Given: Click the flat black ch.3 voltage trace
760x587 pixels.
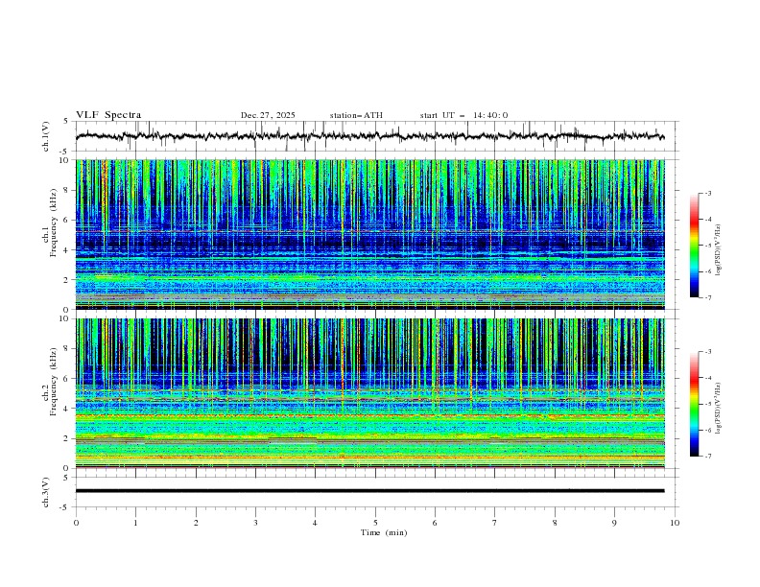Looking at the screenshot, I should click(369, 491).
